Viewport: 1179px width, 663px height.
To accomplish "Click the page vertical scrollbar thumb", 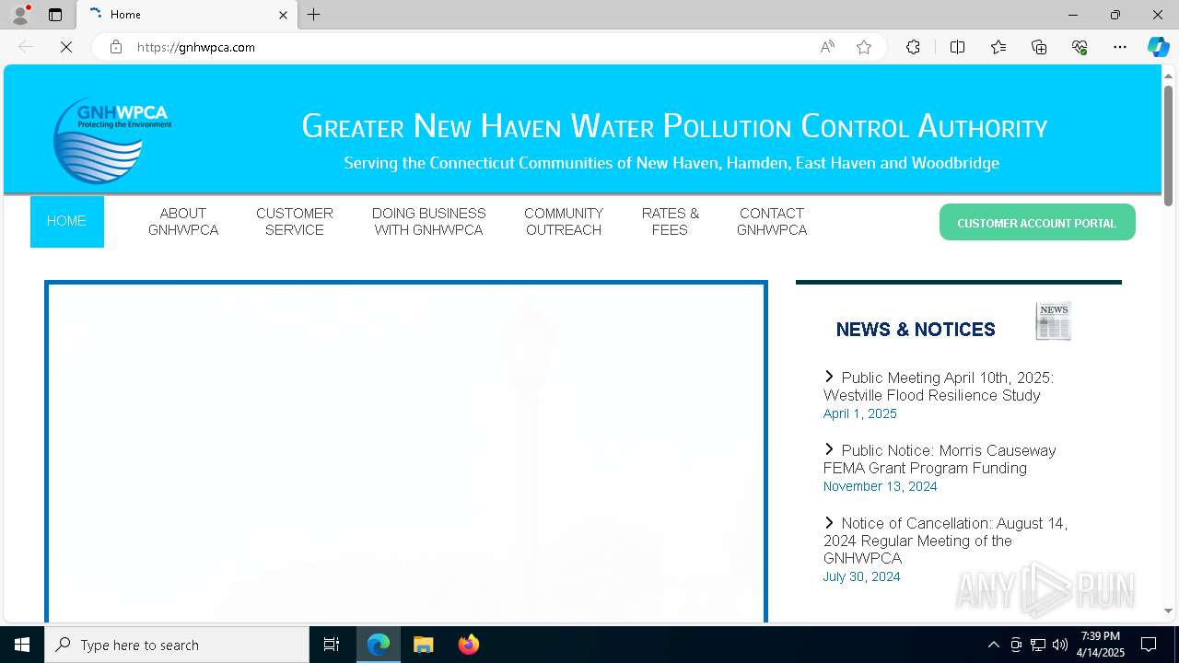I will [x=1168, y=145].
